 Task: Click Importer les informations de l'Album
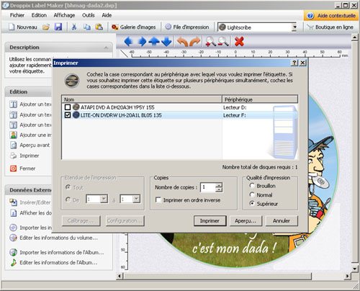[57, 252]
